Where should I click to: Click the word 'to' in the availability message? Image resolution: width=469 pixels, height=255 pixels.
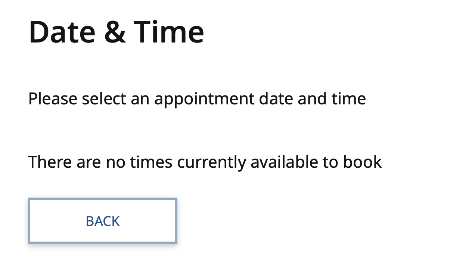(327, 162)
